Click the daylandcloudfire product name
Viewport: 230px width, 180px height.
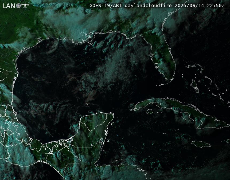point(148,6)
